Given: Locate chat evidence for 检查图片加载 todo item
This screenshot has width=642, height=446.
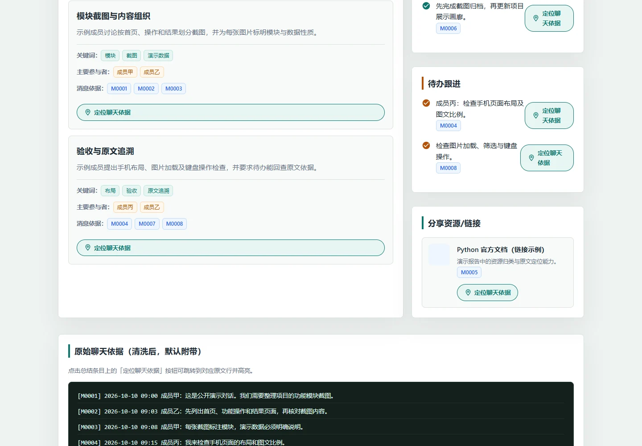Looking at the screenshot, I should point(547,158).
